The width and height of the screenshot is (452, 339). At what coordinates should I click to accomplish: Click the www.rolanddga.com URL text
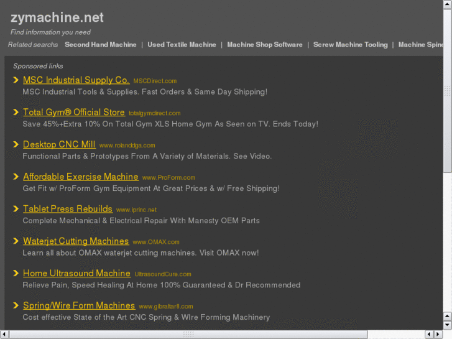coord(127,146)
